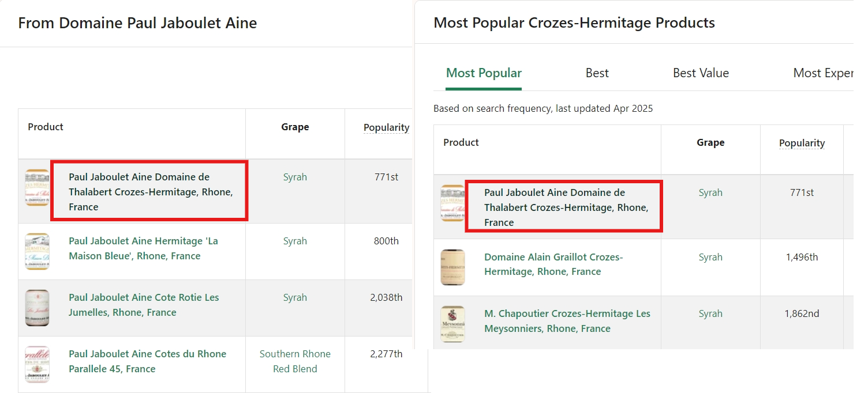Open Paul Jaboulet Aine Cotes du Rhone Parallele 45
The width and height of the screenshot is (868, 393).
coord(147,361)
